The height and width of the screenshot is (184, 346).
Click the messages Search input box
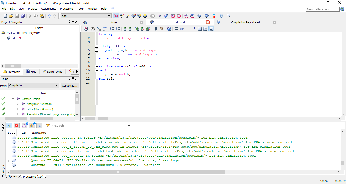[88, 125]
